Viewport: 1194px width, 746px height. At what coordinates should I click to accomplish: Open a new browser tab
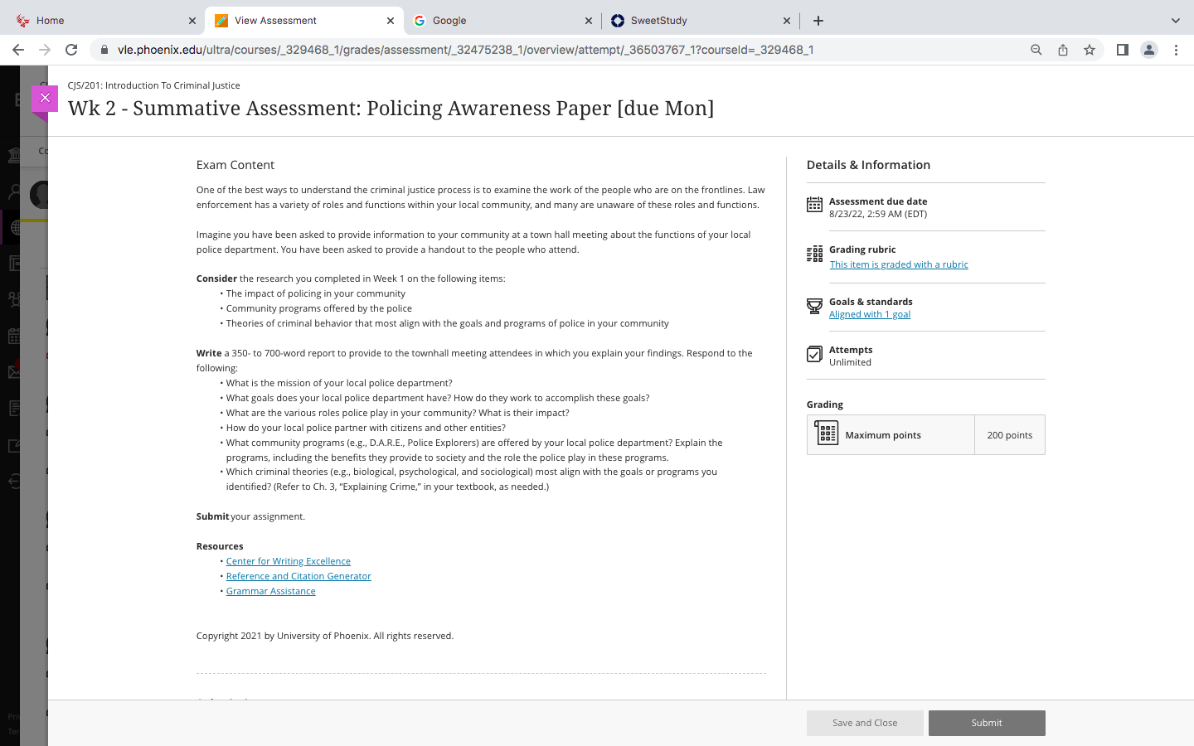[x=818, y=21]
